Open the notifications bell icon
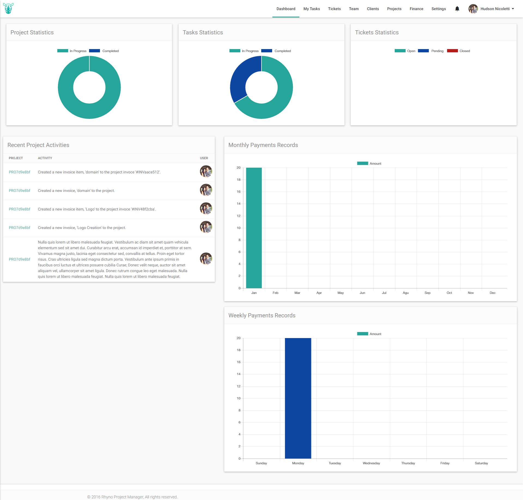Screen dimensions: 523x500 click(457, 9)
